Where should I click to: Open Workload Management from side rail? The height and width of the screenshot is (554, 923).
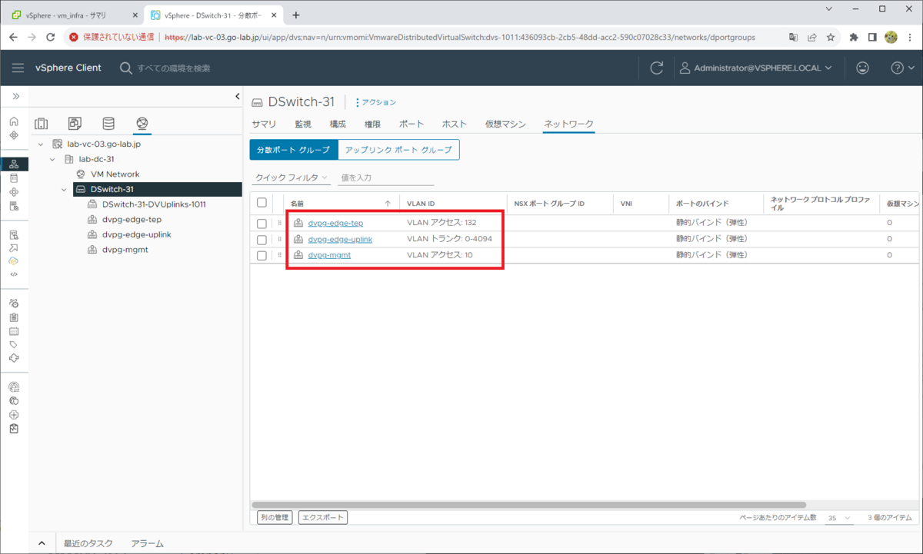14,192
